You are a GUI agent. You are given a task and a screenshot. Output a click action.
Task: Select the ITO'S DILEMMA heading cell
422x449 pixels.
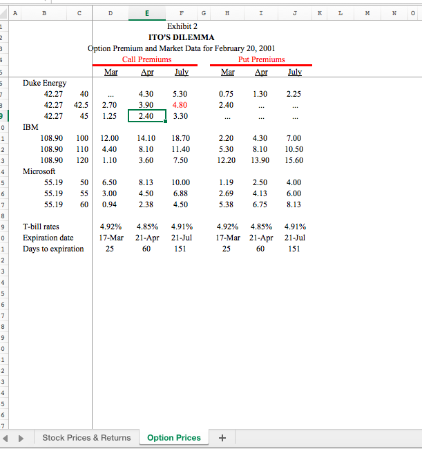click(x=181, y=37)
